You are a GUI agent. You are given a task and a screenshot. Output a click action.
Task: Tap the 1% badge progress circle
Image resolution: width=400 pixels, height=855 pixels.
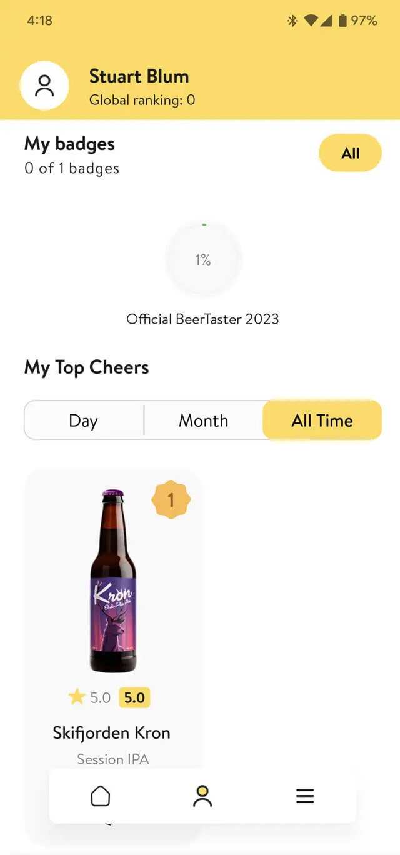203,260
